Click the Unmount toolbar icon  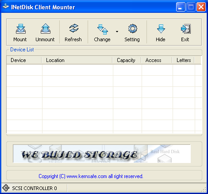(x=46, y=29)
